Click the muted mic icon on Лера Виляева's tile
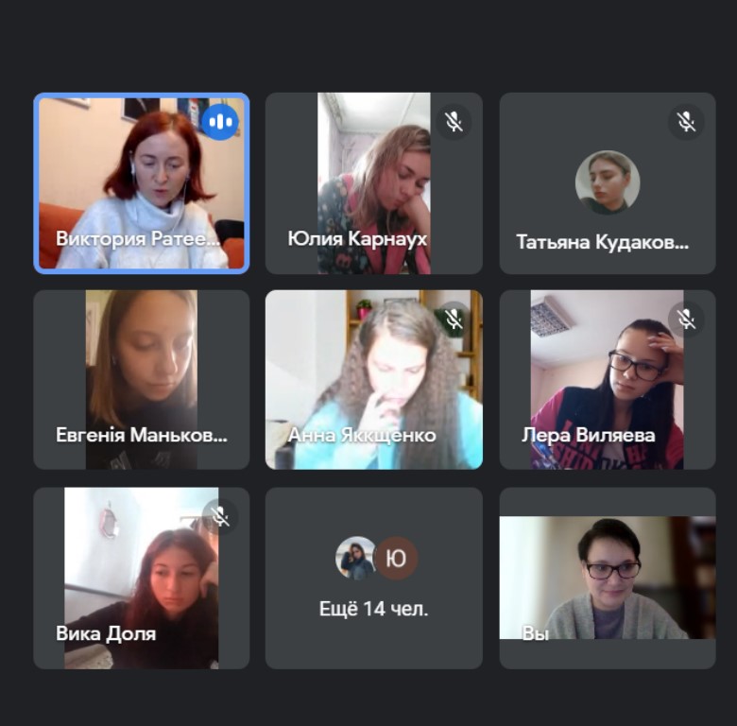This screenshot has width=737, height=726. (x=686, y=320)
